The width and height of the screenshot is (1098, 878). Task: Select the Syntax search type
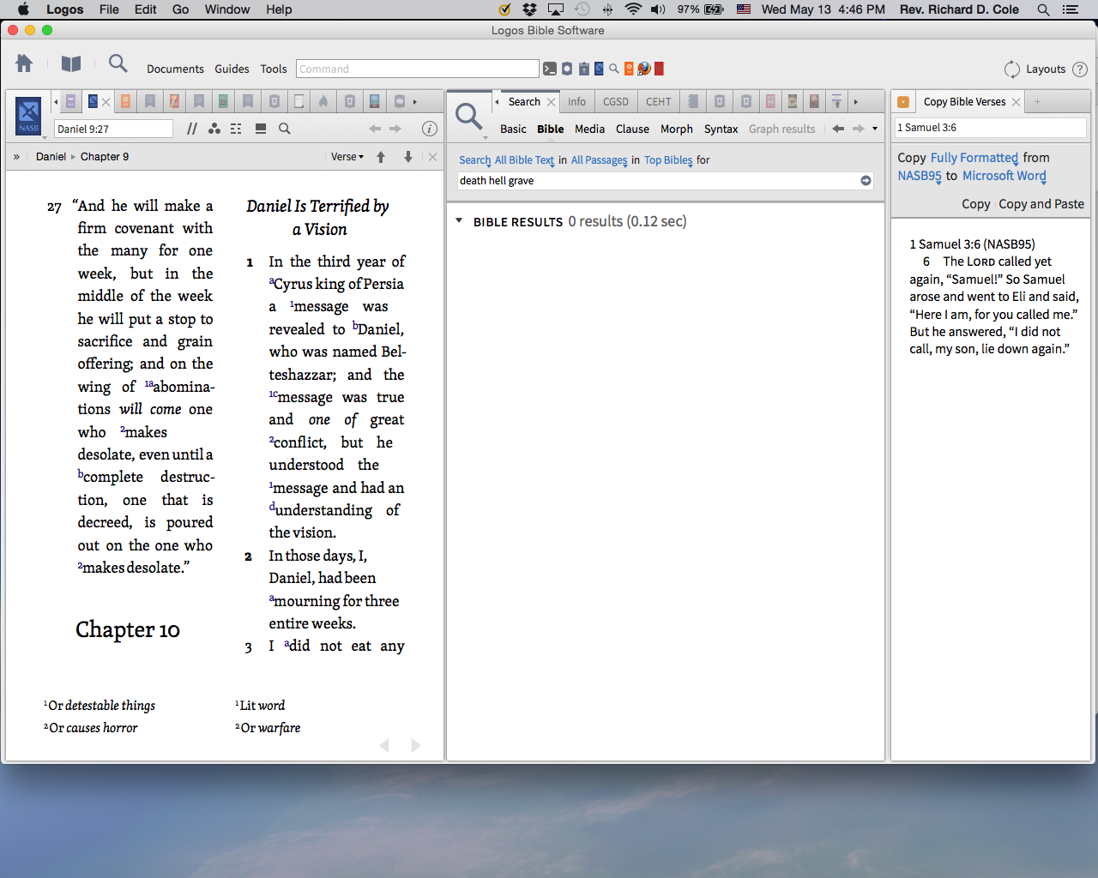[x=721, y=129]
